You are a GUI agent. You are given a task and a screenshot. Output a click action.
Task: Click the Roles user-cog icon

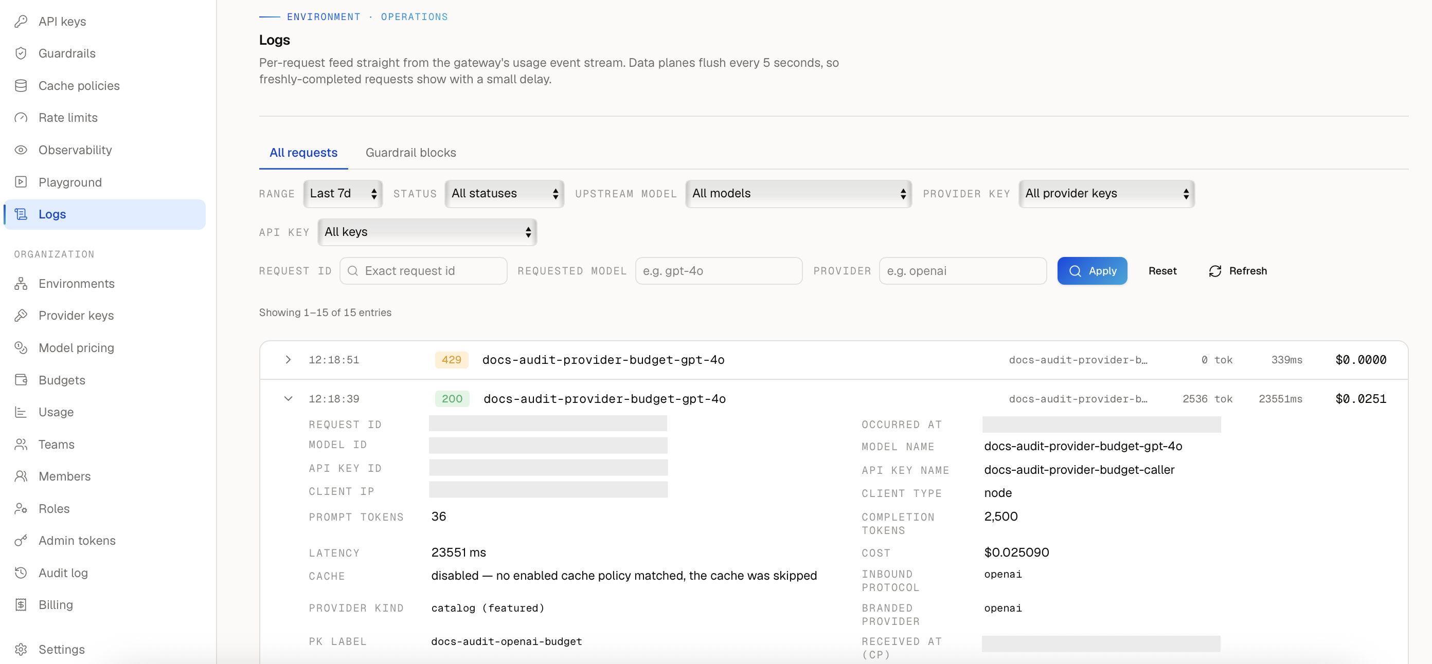click(x=21, y=508)
